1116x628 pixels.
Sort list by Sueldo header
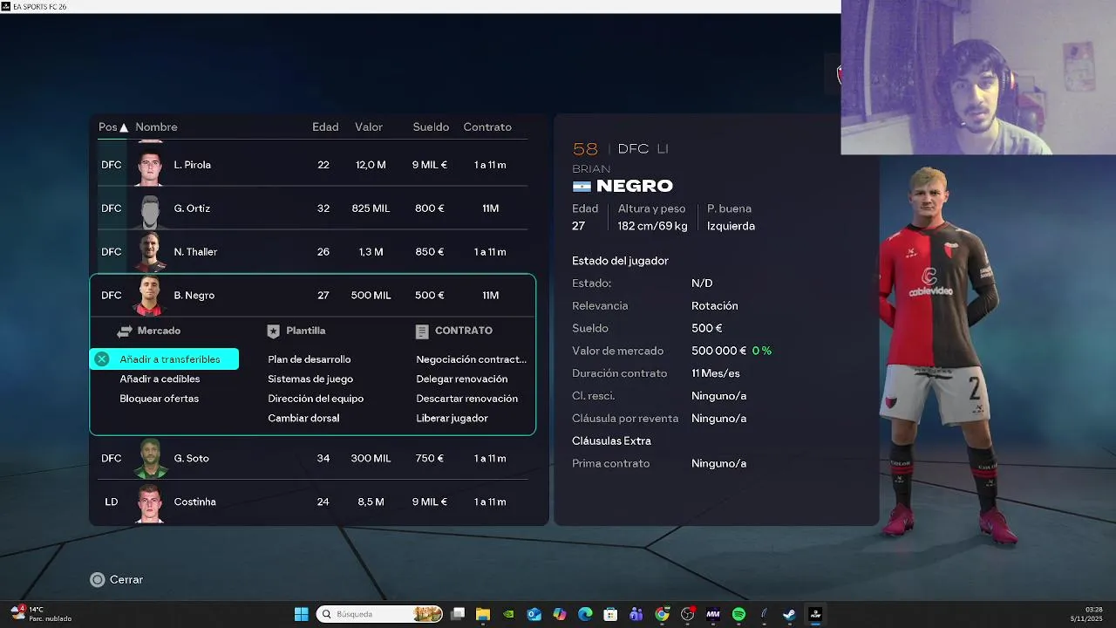(x=431, y=127)
